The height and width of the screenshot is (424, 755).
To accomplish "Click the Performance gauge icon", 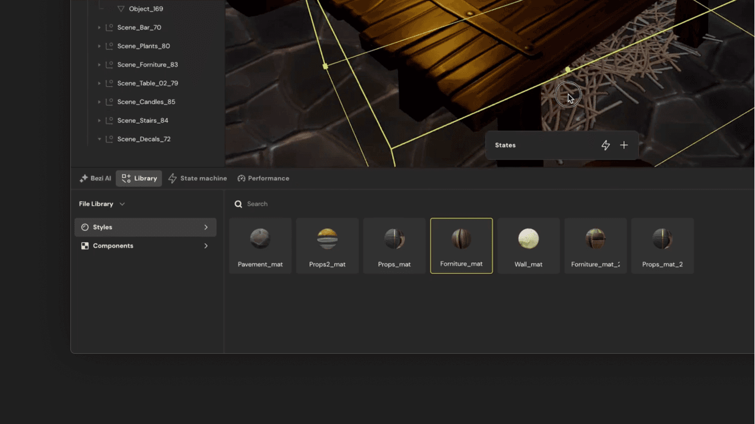I will pos(241,178).
